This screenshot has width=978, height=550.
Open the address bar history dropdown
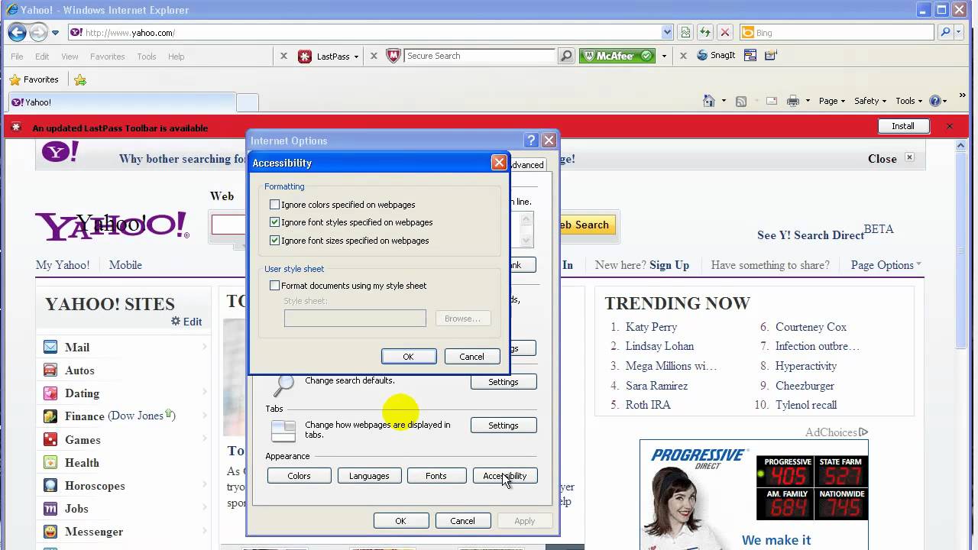(x=667, y=32)
